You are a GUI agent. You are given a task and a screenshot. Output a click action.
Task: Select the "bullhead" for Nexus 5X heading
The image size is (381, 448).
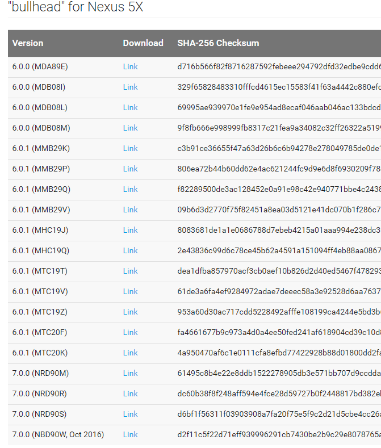(x=76, y=6)
